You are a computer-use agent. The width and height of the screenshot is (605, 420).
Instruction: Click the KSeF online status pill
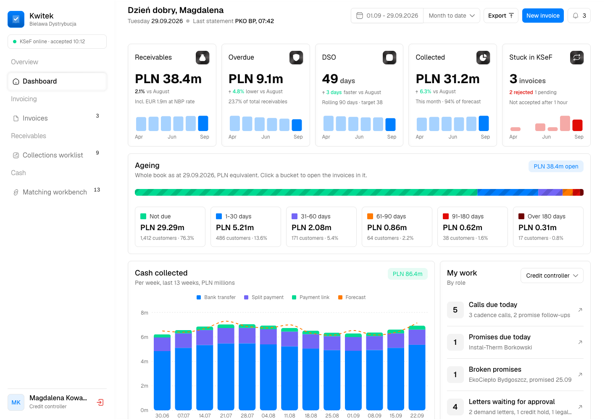click(57, 42)
